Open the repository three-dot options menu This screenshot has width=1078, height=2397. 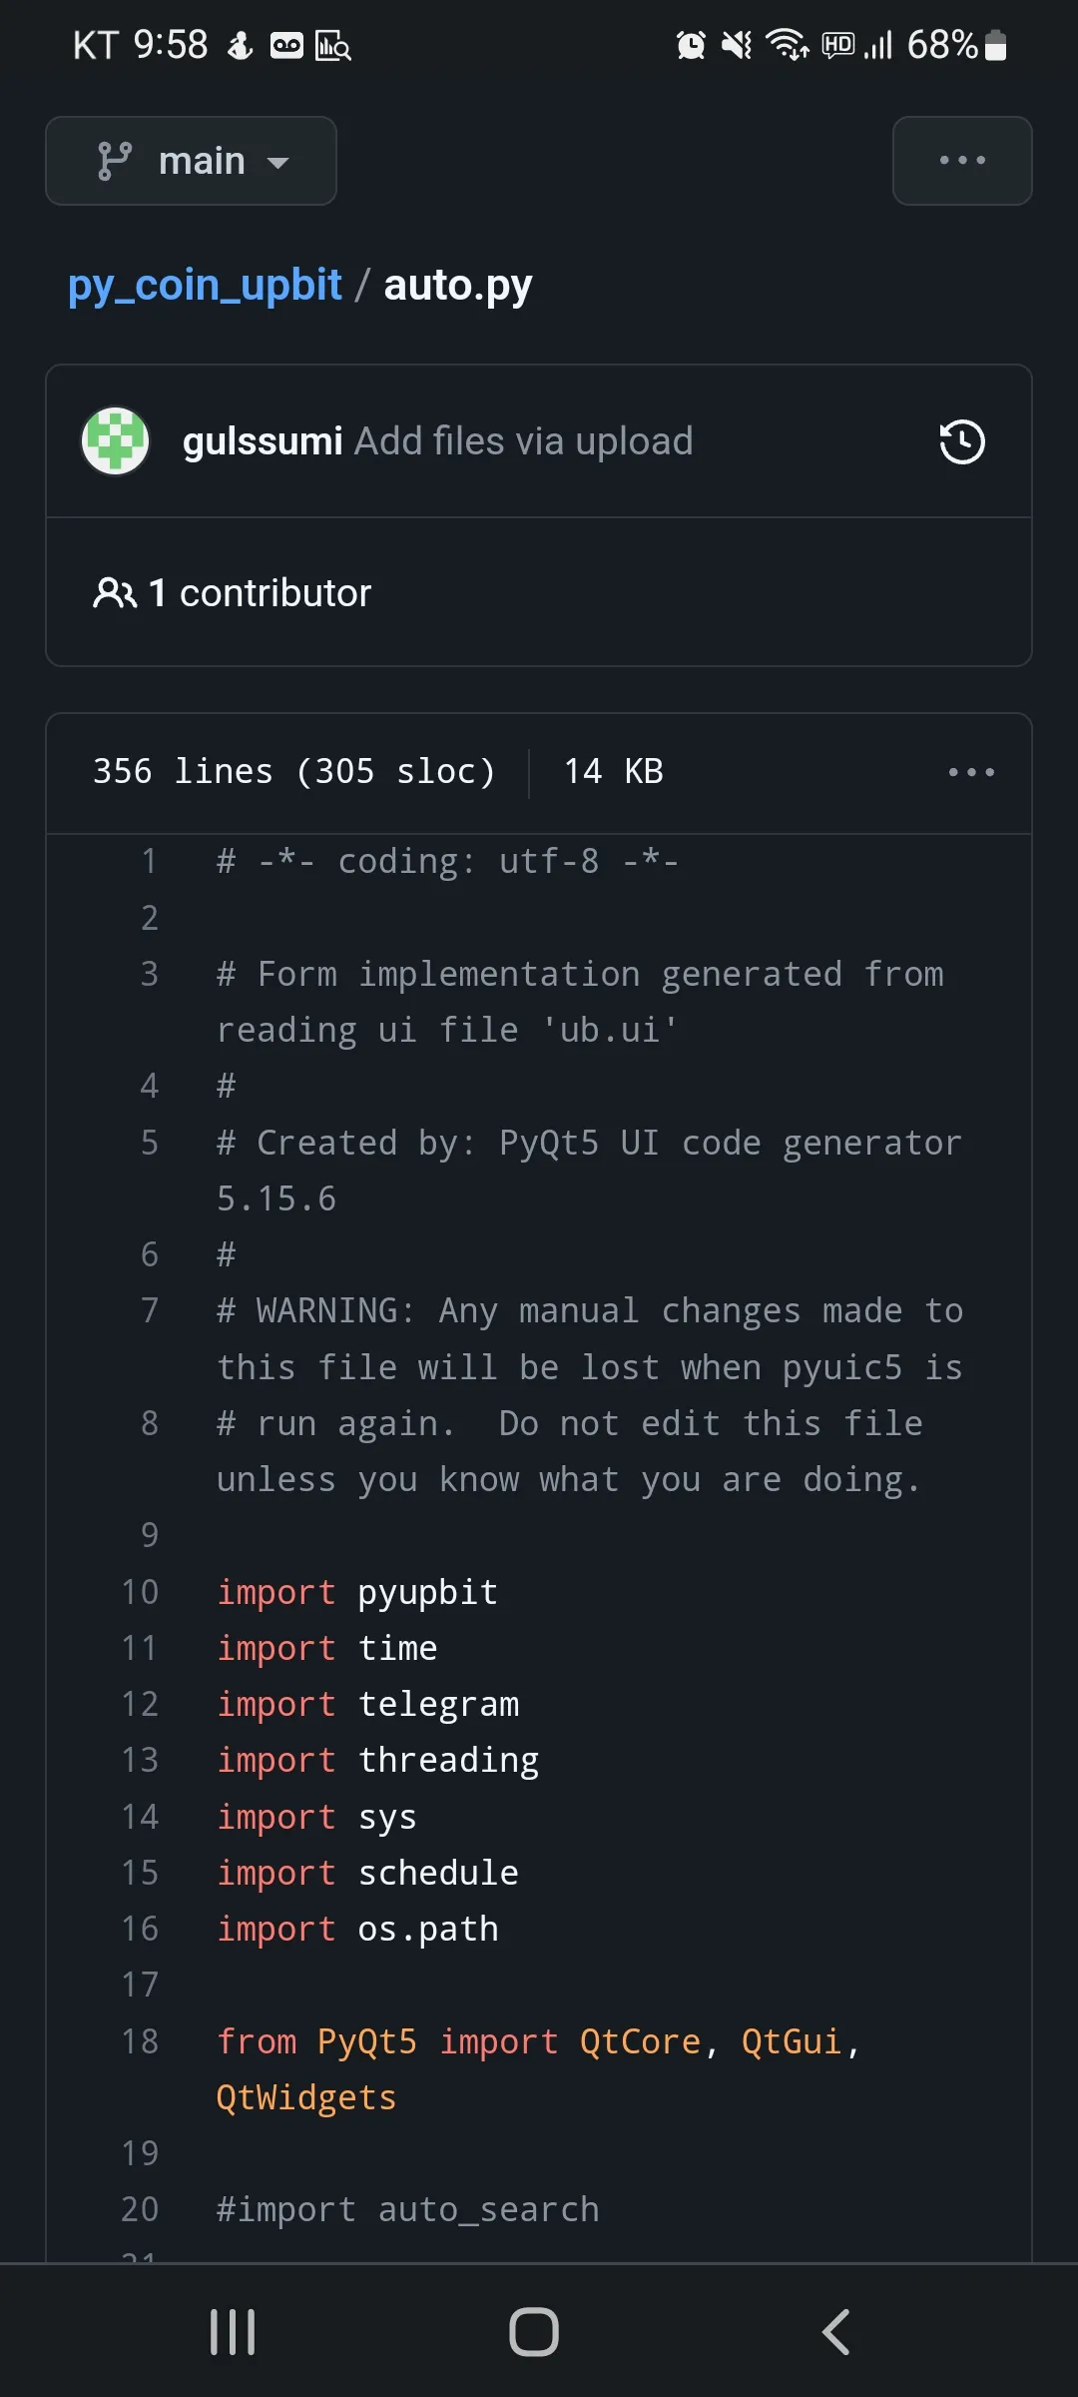point(961,161)
